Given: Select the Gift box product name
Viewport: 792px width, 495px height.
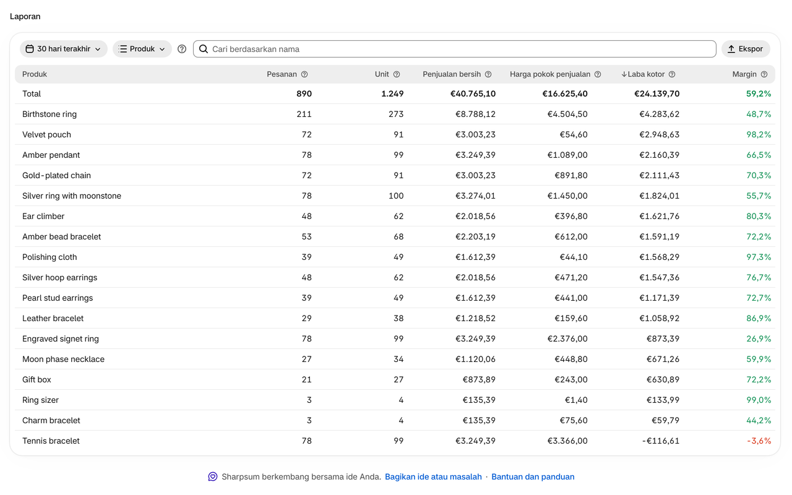Looking at the screenshot, I should click(37, 379).
